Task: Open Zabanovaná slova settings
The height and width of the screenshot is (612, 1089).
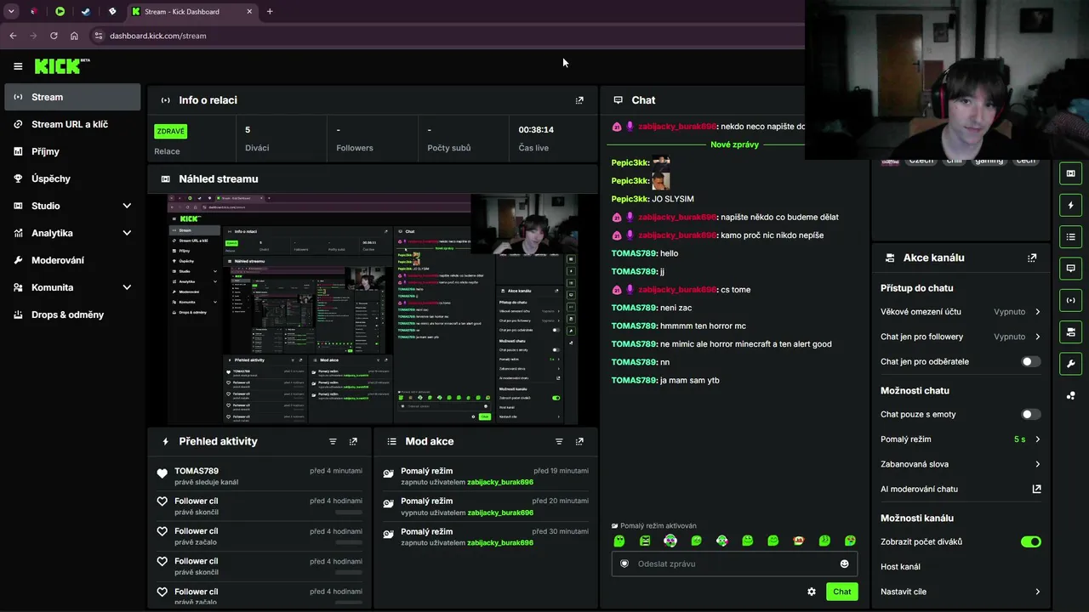Action: click(x=961, y=464)
